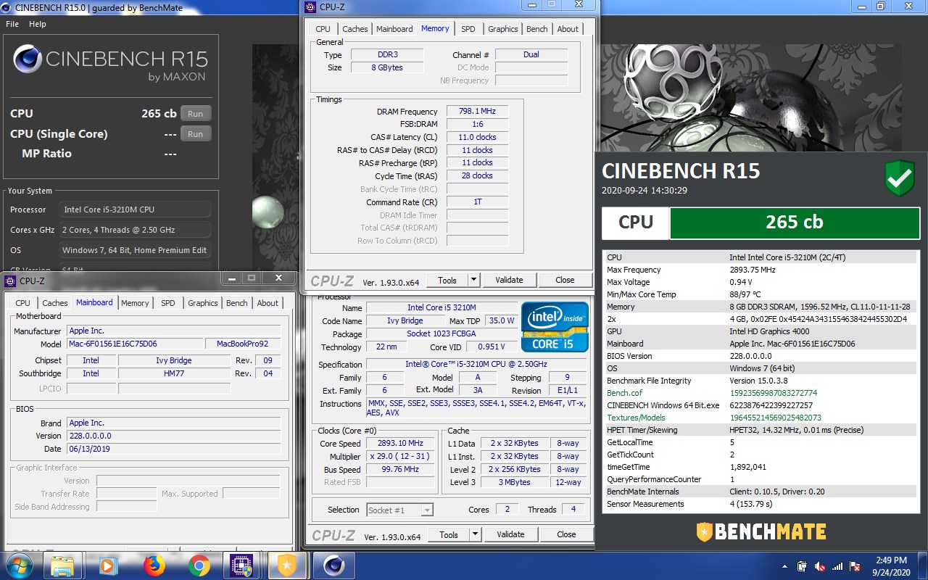The image size is (928, 580).
Task: Switch to Memory tab in Mainboard window
Action: pyautogui.click(x=135, y=303)
